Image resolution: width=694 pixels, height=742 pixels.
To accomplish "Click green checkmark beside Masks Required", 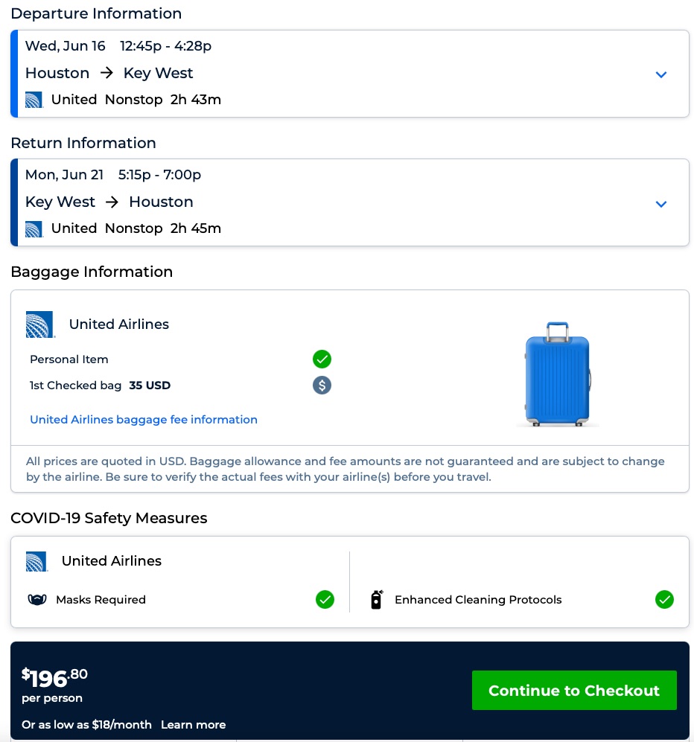I will 325,600.
